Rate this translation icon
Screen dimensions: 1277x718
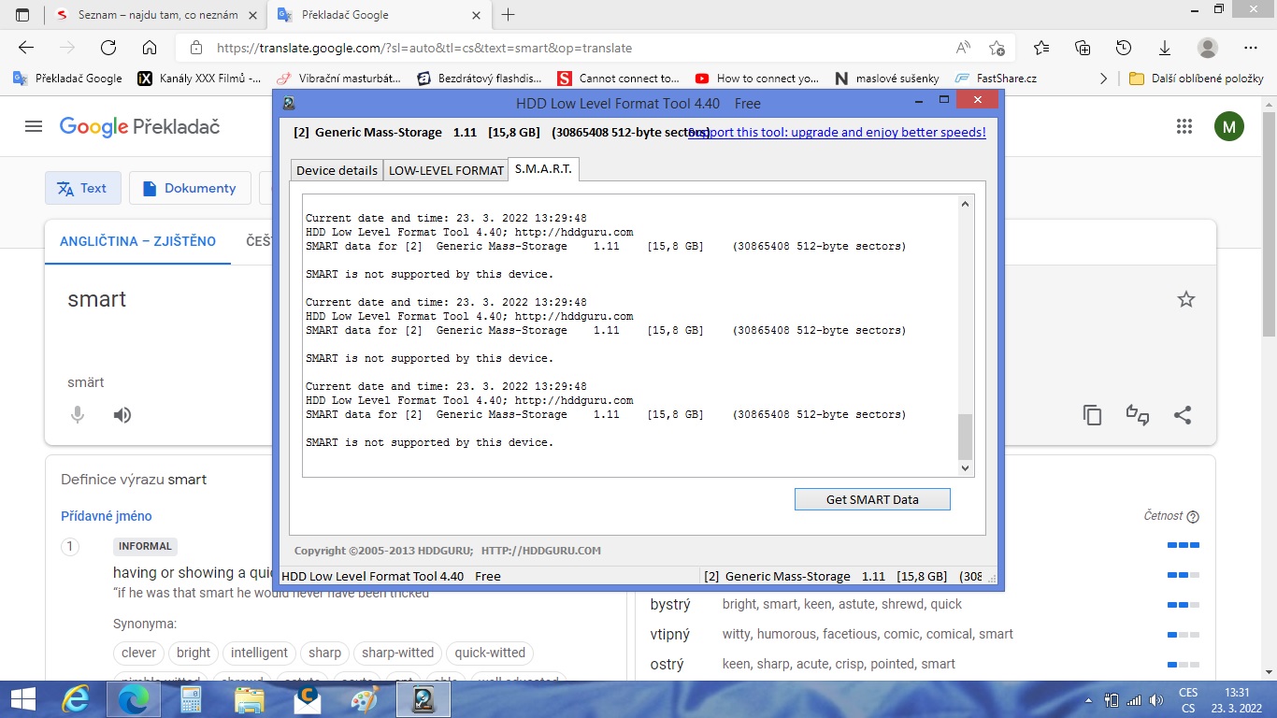tap(1137, 415)
